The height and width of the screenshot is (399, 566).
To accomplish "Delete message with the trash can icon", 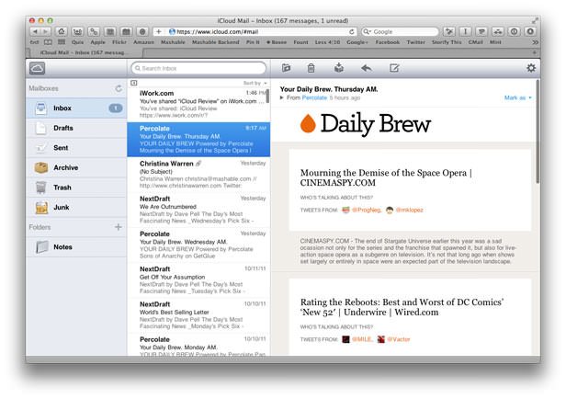I will (x=311, y=67).
